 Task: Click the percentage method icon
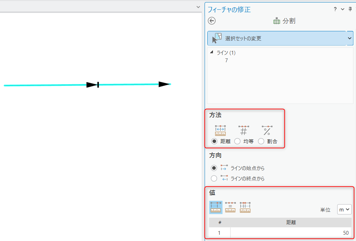267,131
